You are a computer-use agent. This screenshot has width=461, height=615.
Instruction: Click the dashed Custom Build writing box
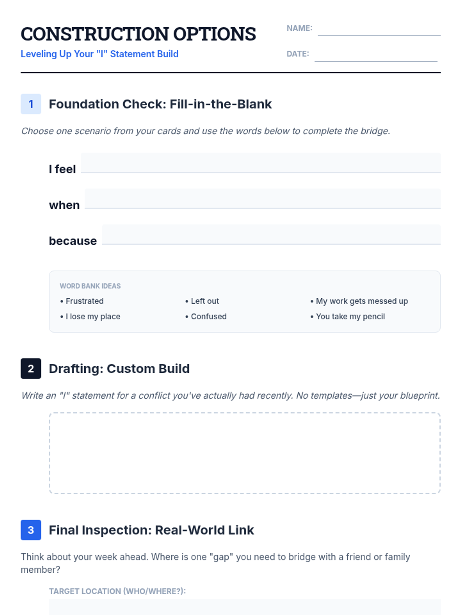pyautogui.click(x=245, y=453)
